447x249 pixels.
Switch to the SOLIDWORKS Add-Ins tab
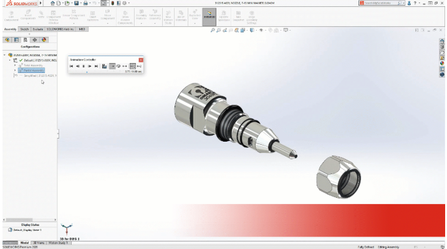[60, 29]
